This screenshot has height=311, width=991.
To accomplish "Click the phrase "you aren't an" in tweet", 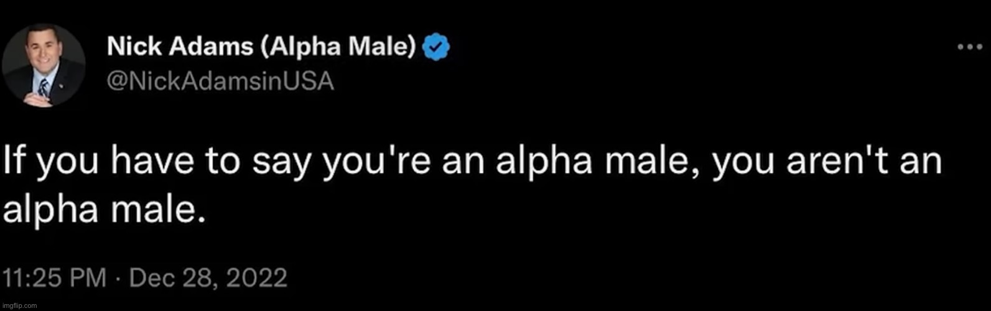I will tap(826, 164).
